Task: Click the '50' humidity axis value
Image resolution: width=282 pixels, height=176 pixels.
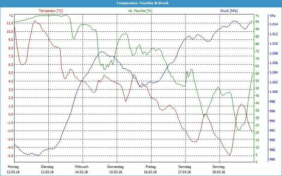Action: (x=257, y=88)
